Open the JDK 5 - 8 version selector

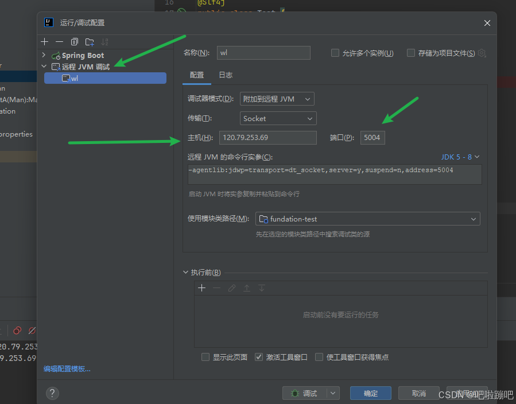[x=460, y=157]
